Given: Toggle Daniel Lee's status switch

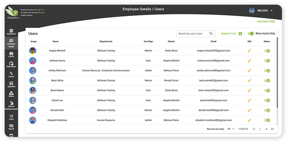Looking at the screenshot, I should point(267,100).
